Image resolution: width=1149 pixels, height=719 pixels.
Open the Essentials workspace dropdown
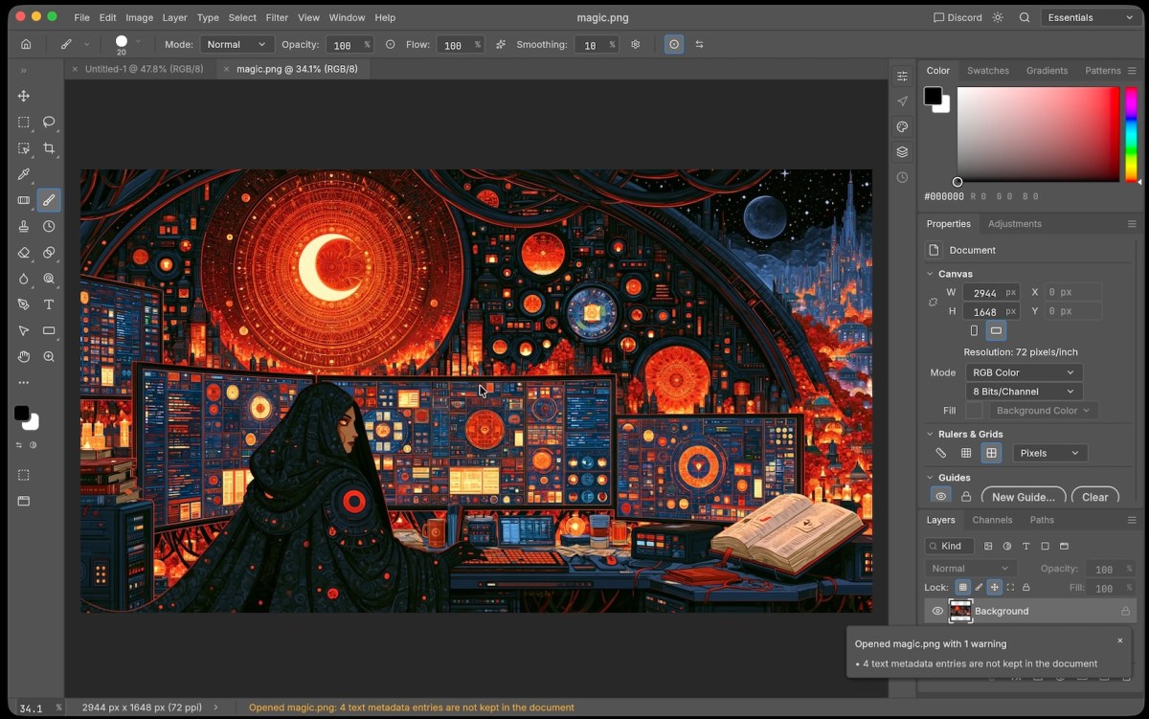point(1090,17)
